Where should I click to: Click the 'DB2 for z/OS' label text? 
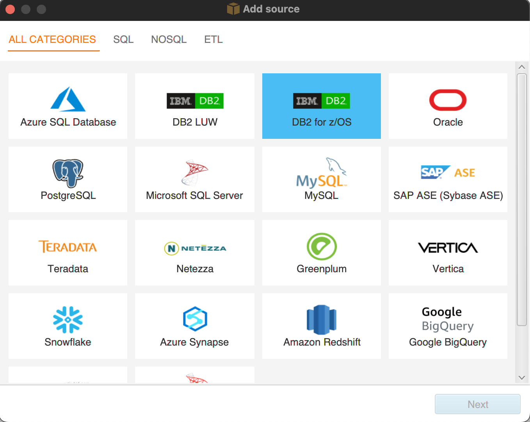coord(322,122)
